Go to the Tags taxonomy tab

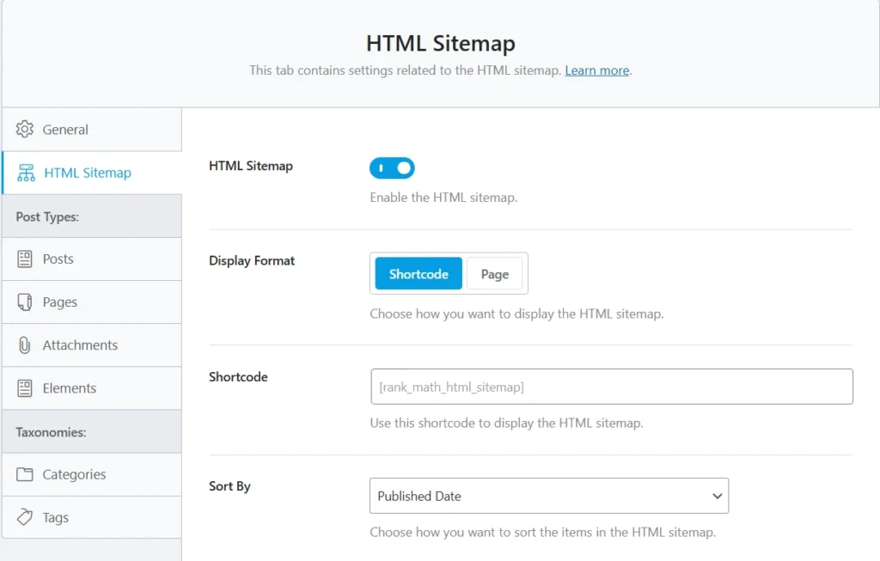[55, 518]
